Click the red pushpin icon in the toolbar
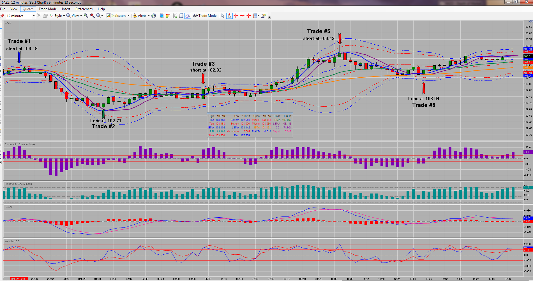The width and height of the screenshot is (533, 281). [3, 16]
